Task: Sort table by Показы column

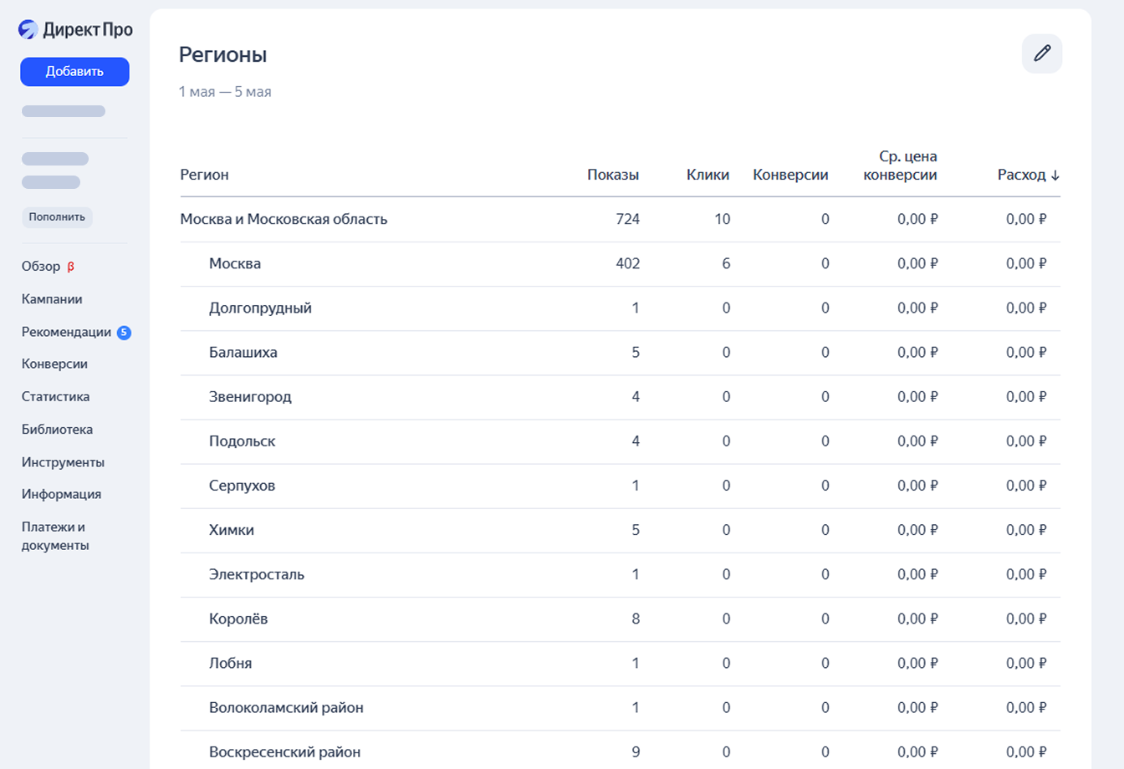Action: click(x=612, y=175)
